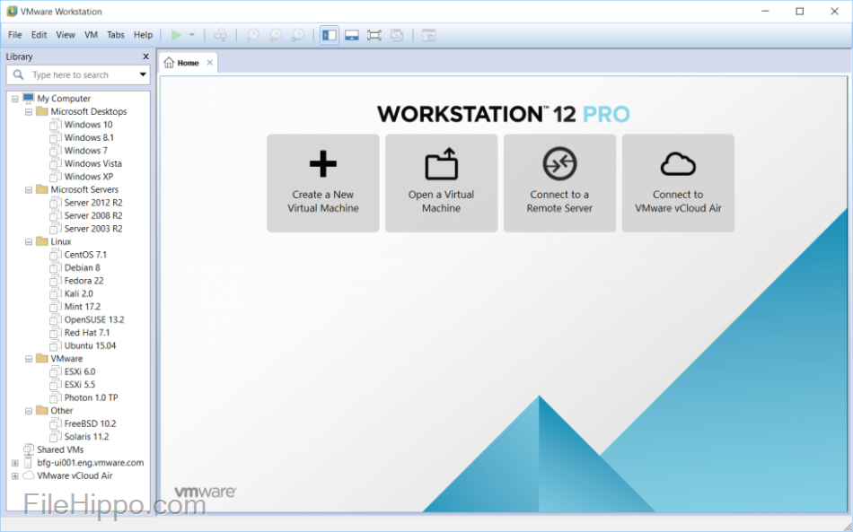This screenshot has height=532, width=853.
Task: Collapse the My Computer tree node
Action: pos(15,99)
